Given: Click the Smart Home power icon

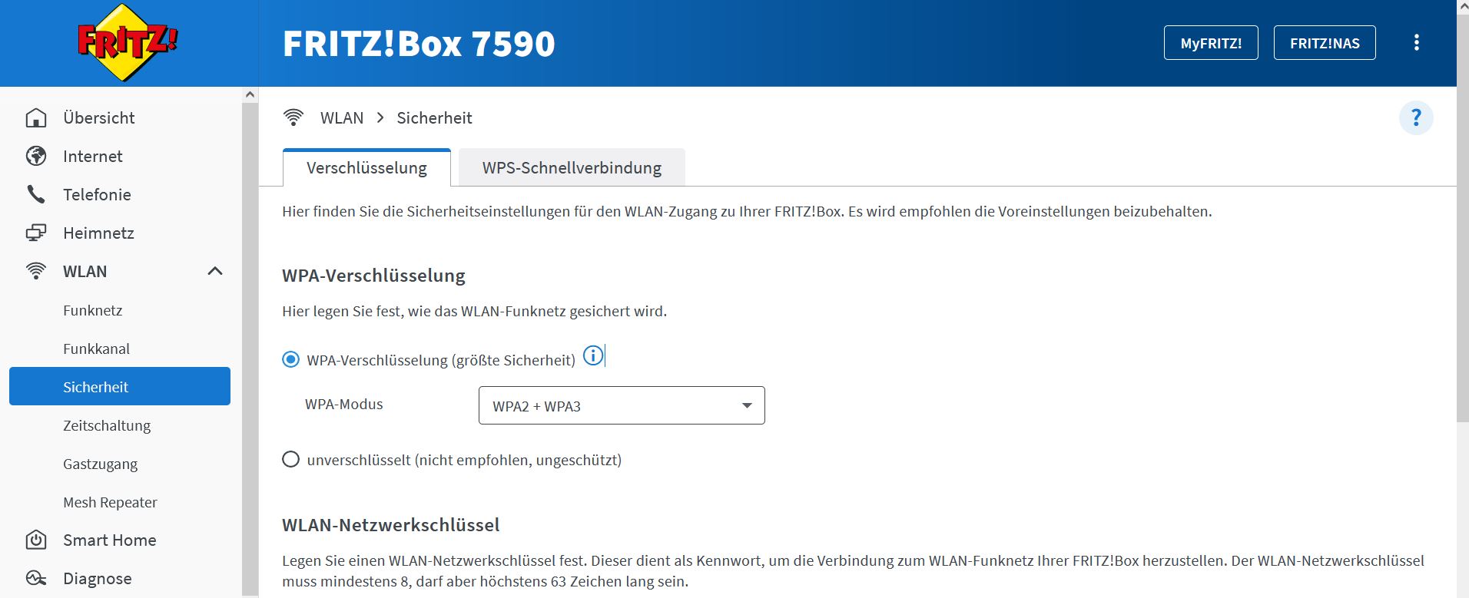Looking at the screenshot, I should (x=36, y=540).
